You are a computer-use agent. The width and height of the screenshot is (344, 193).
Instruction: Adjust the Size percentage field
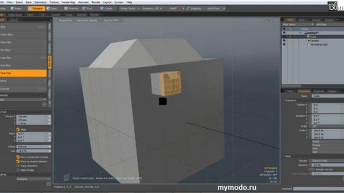33,151
